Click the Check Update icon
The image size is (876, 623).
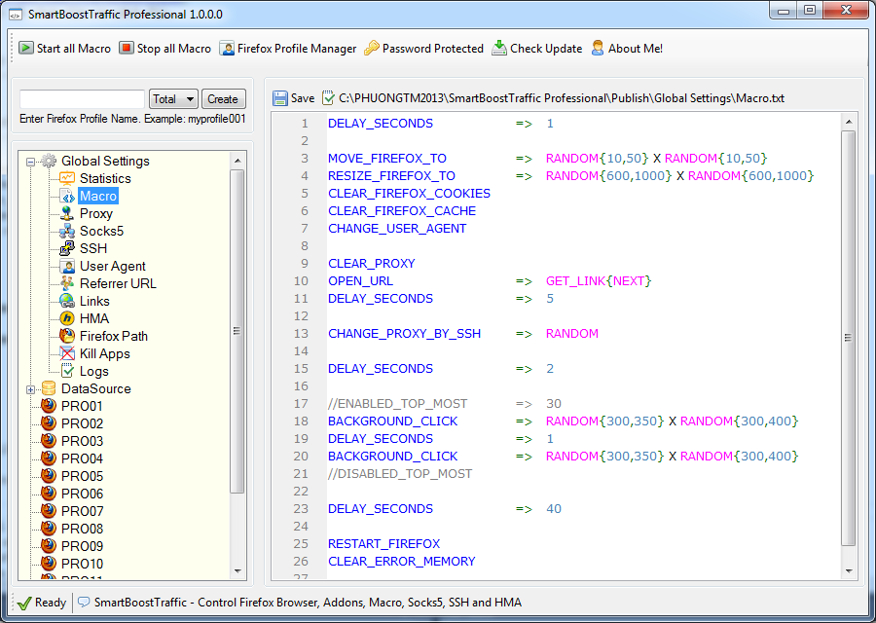[499, 48]
